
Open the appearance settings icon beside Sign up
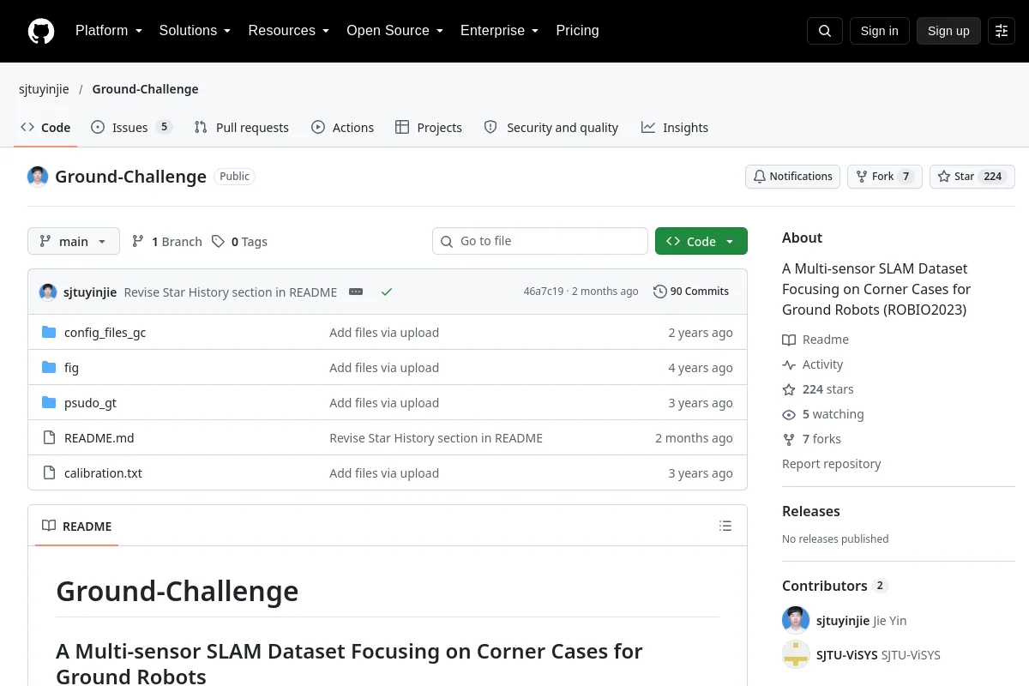click(x=1002, y=31)
